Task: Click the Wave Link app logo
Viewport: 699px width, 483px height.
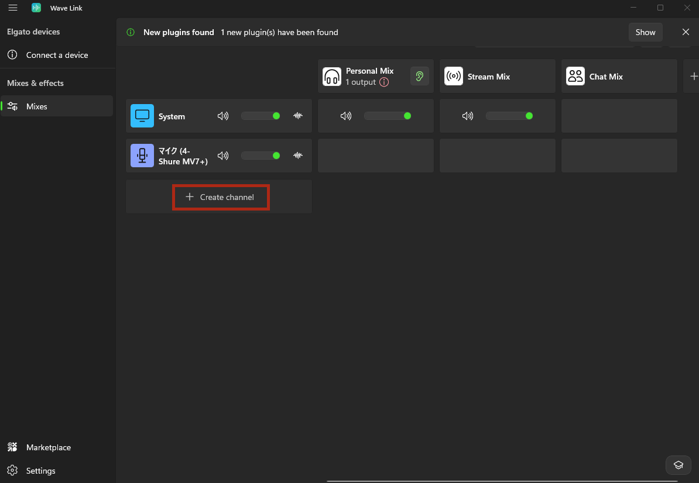Action: pyautogui.click(x=36, y=8)
